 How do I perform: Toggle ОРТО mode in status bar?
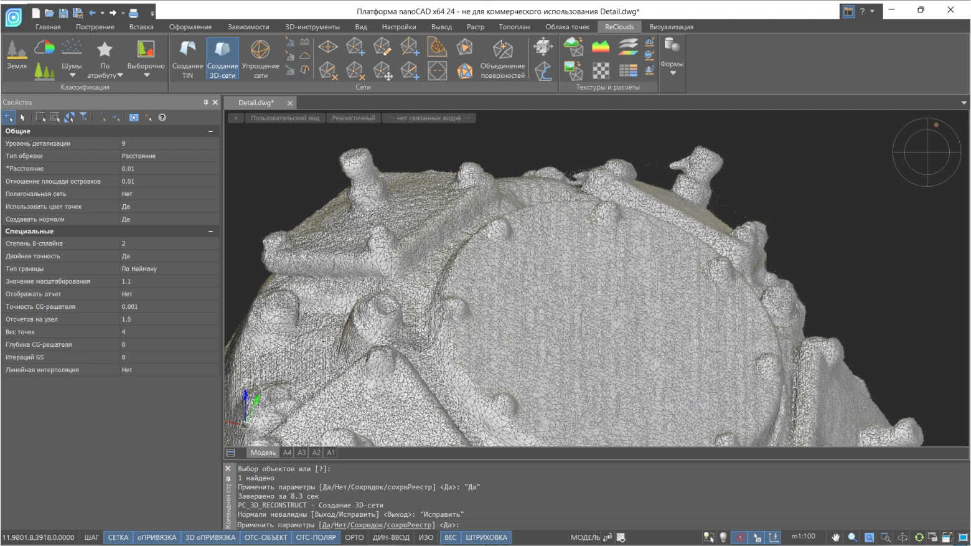(x=354, y=537)
